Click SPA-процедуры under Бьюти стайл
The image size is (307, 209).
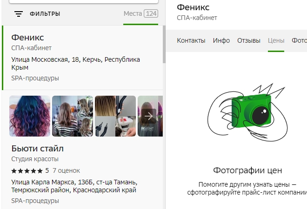(35, 201)
